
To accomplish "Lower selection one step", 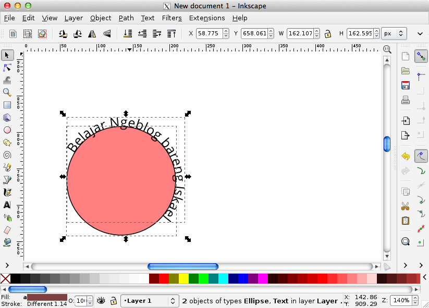I will (142, 34).
